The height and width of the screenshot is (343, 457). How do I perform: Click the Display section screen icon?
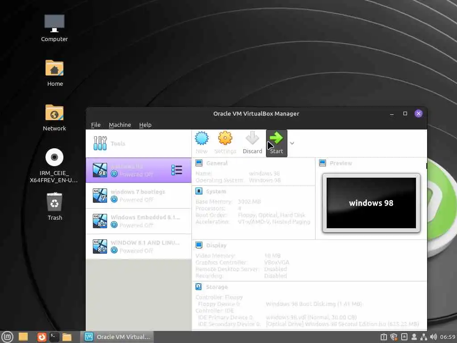(199, 245)
